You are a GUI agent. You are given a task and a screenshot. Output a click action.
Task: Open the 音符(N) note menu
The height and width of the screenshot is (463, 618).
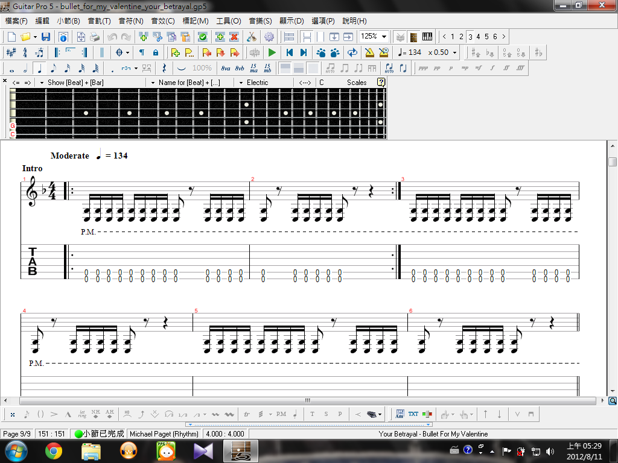[x=131, y=21]
